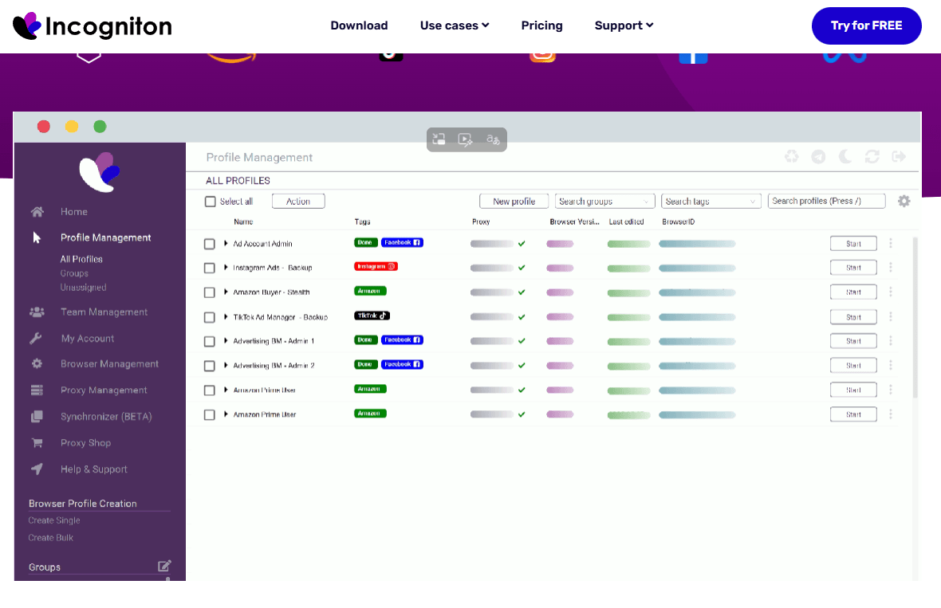This screenshot has height=608, width=941.
Task: Start the TikTok Ad Manager - Backup profile
Action: coord(852,317)
